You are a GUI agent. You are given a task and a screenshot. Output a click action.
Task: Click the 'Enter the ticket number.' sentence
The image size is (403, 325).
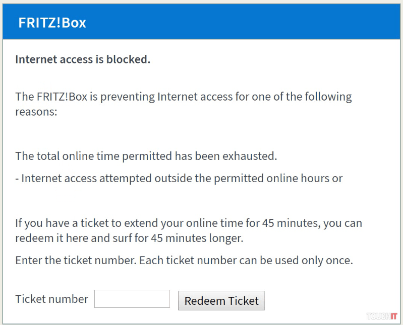pos(76,261)
